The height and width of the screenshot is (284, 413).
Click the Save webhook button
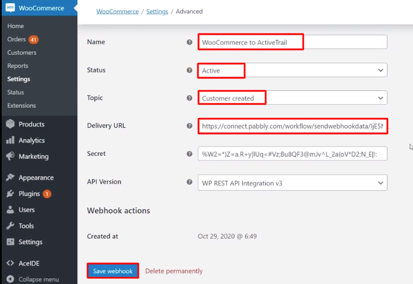tap(113, 271)
